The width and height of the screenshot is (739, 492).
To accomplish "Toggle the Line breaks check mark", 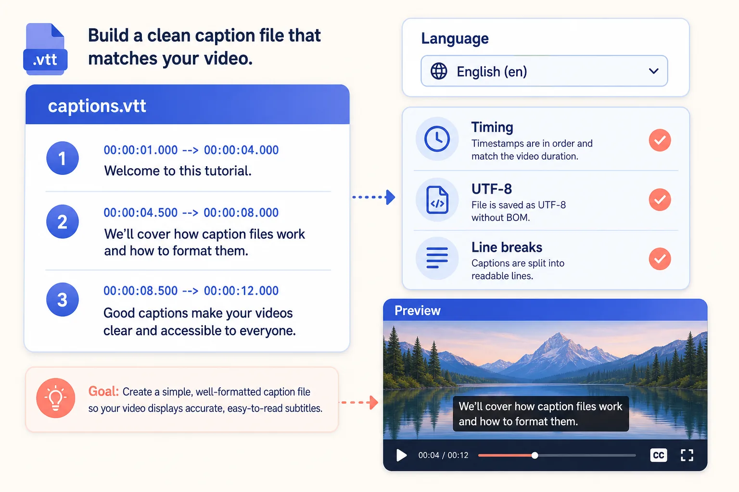I will pyautogui.click(x=660, y=259).
